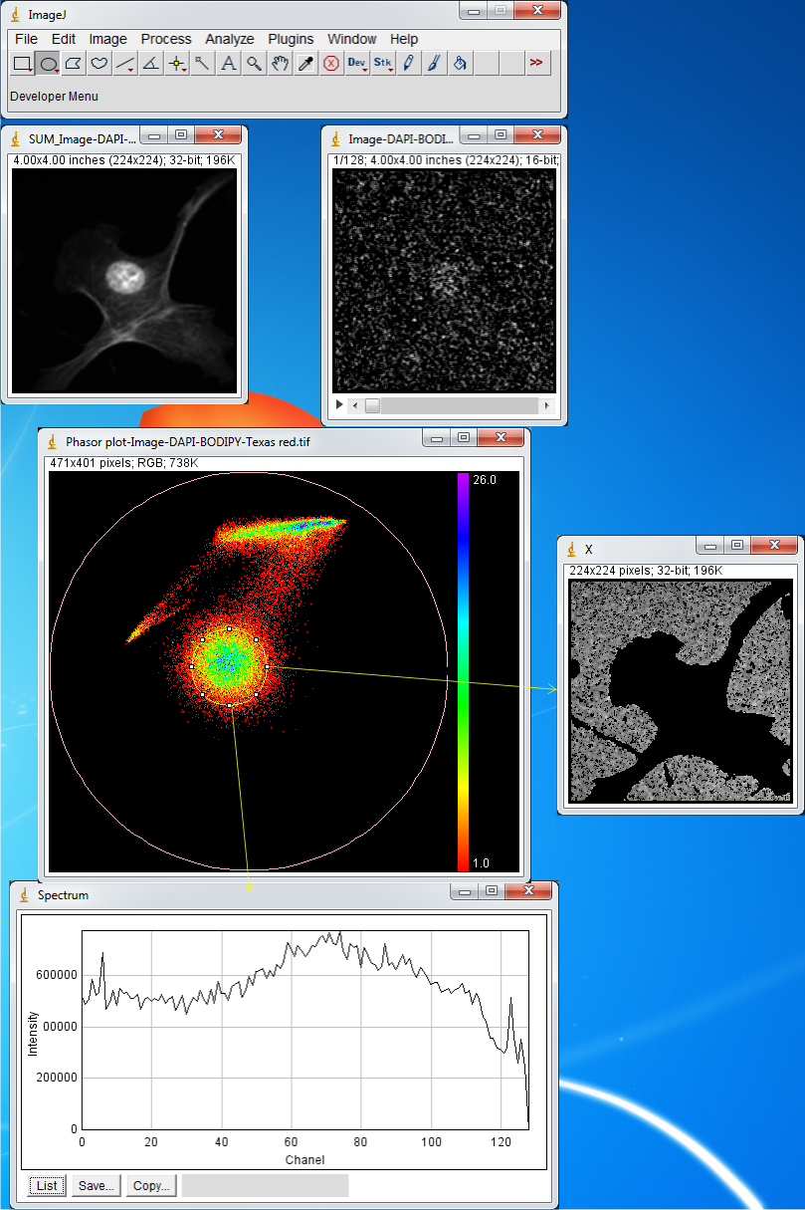Image resolution: width=805 pixels, height=1210 pixels.
Task: Click the empty status field beside Copy... button
Action: tap(265, 1185)
